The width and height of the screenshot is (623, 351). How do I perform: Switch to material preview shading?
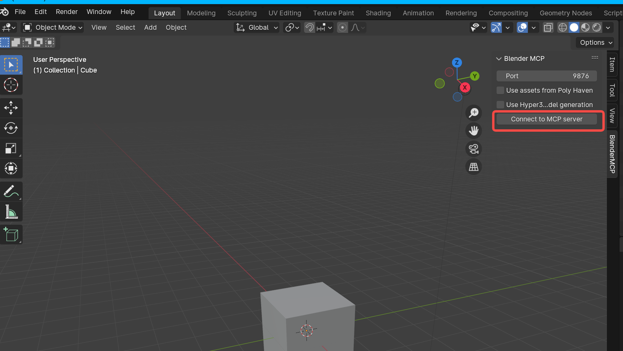(585, 27)
